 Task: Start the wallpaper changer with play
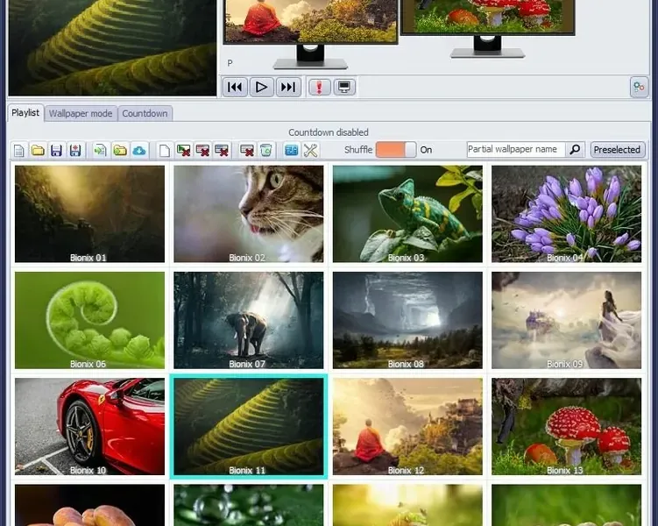click(261, 87)
